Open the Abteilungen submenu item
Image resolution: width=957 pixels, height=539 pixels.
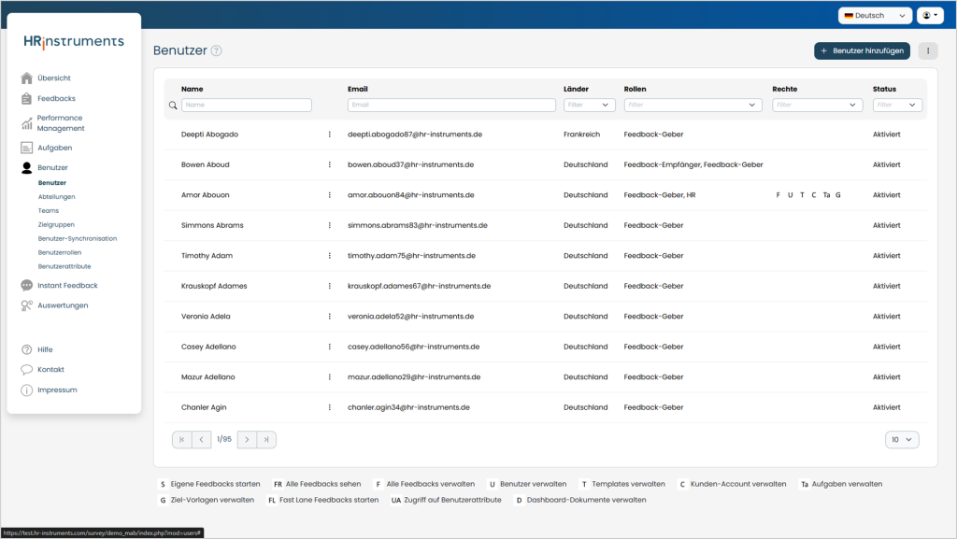click(57, 197)
